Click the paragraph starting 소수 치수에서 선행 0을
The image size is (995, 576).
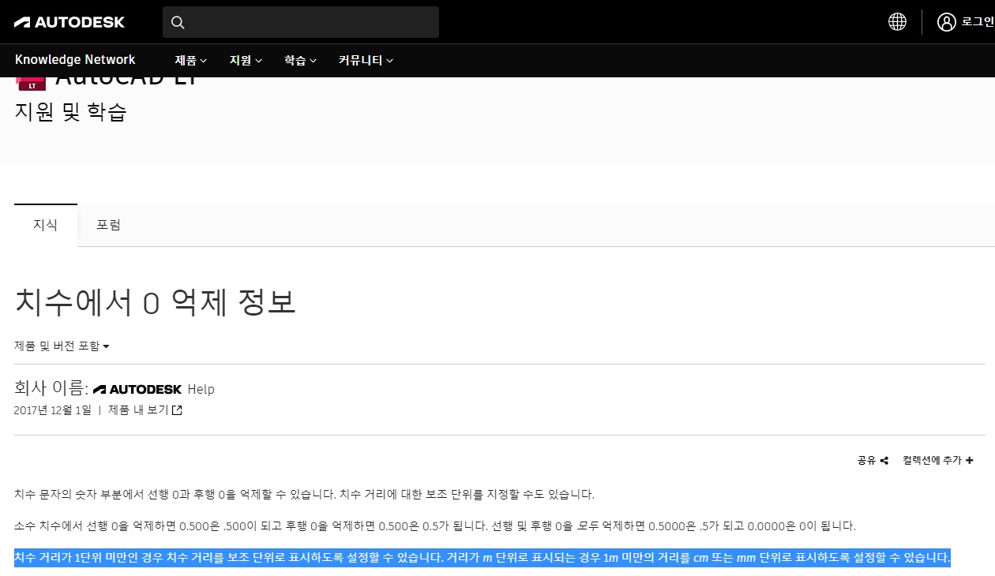pyautogui.click(x=435, y=526)
